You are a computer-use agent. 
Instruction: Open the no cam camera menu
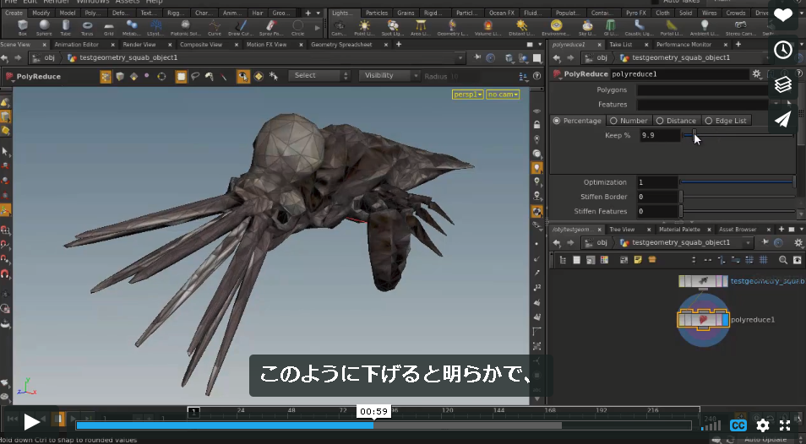click(503, 95)
